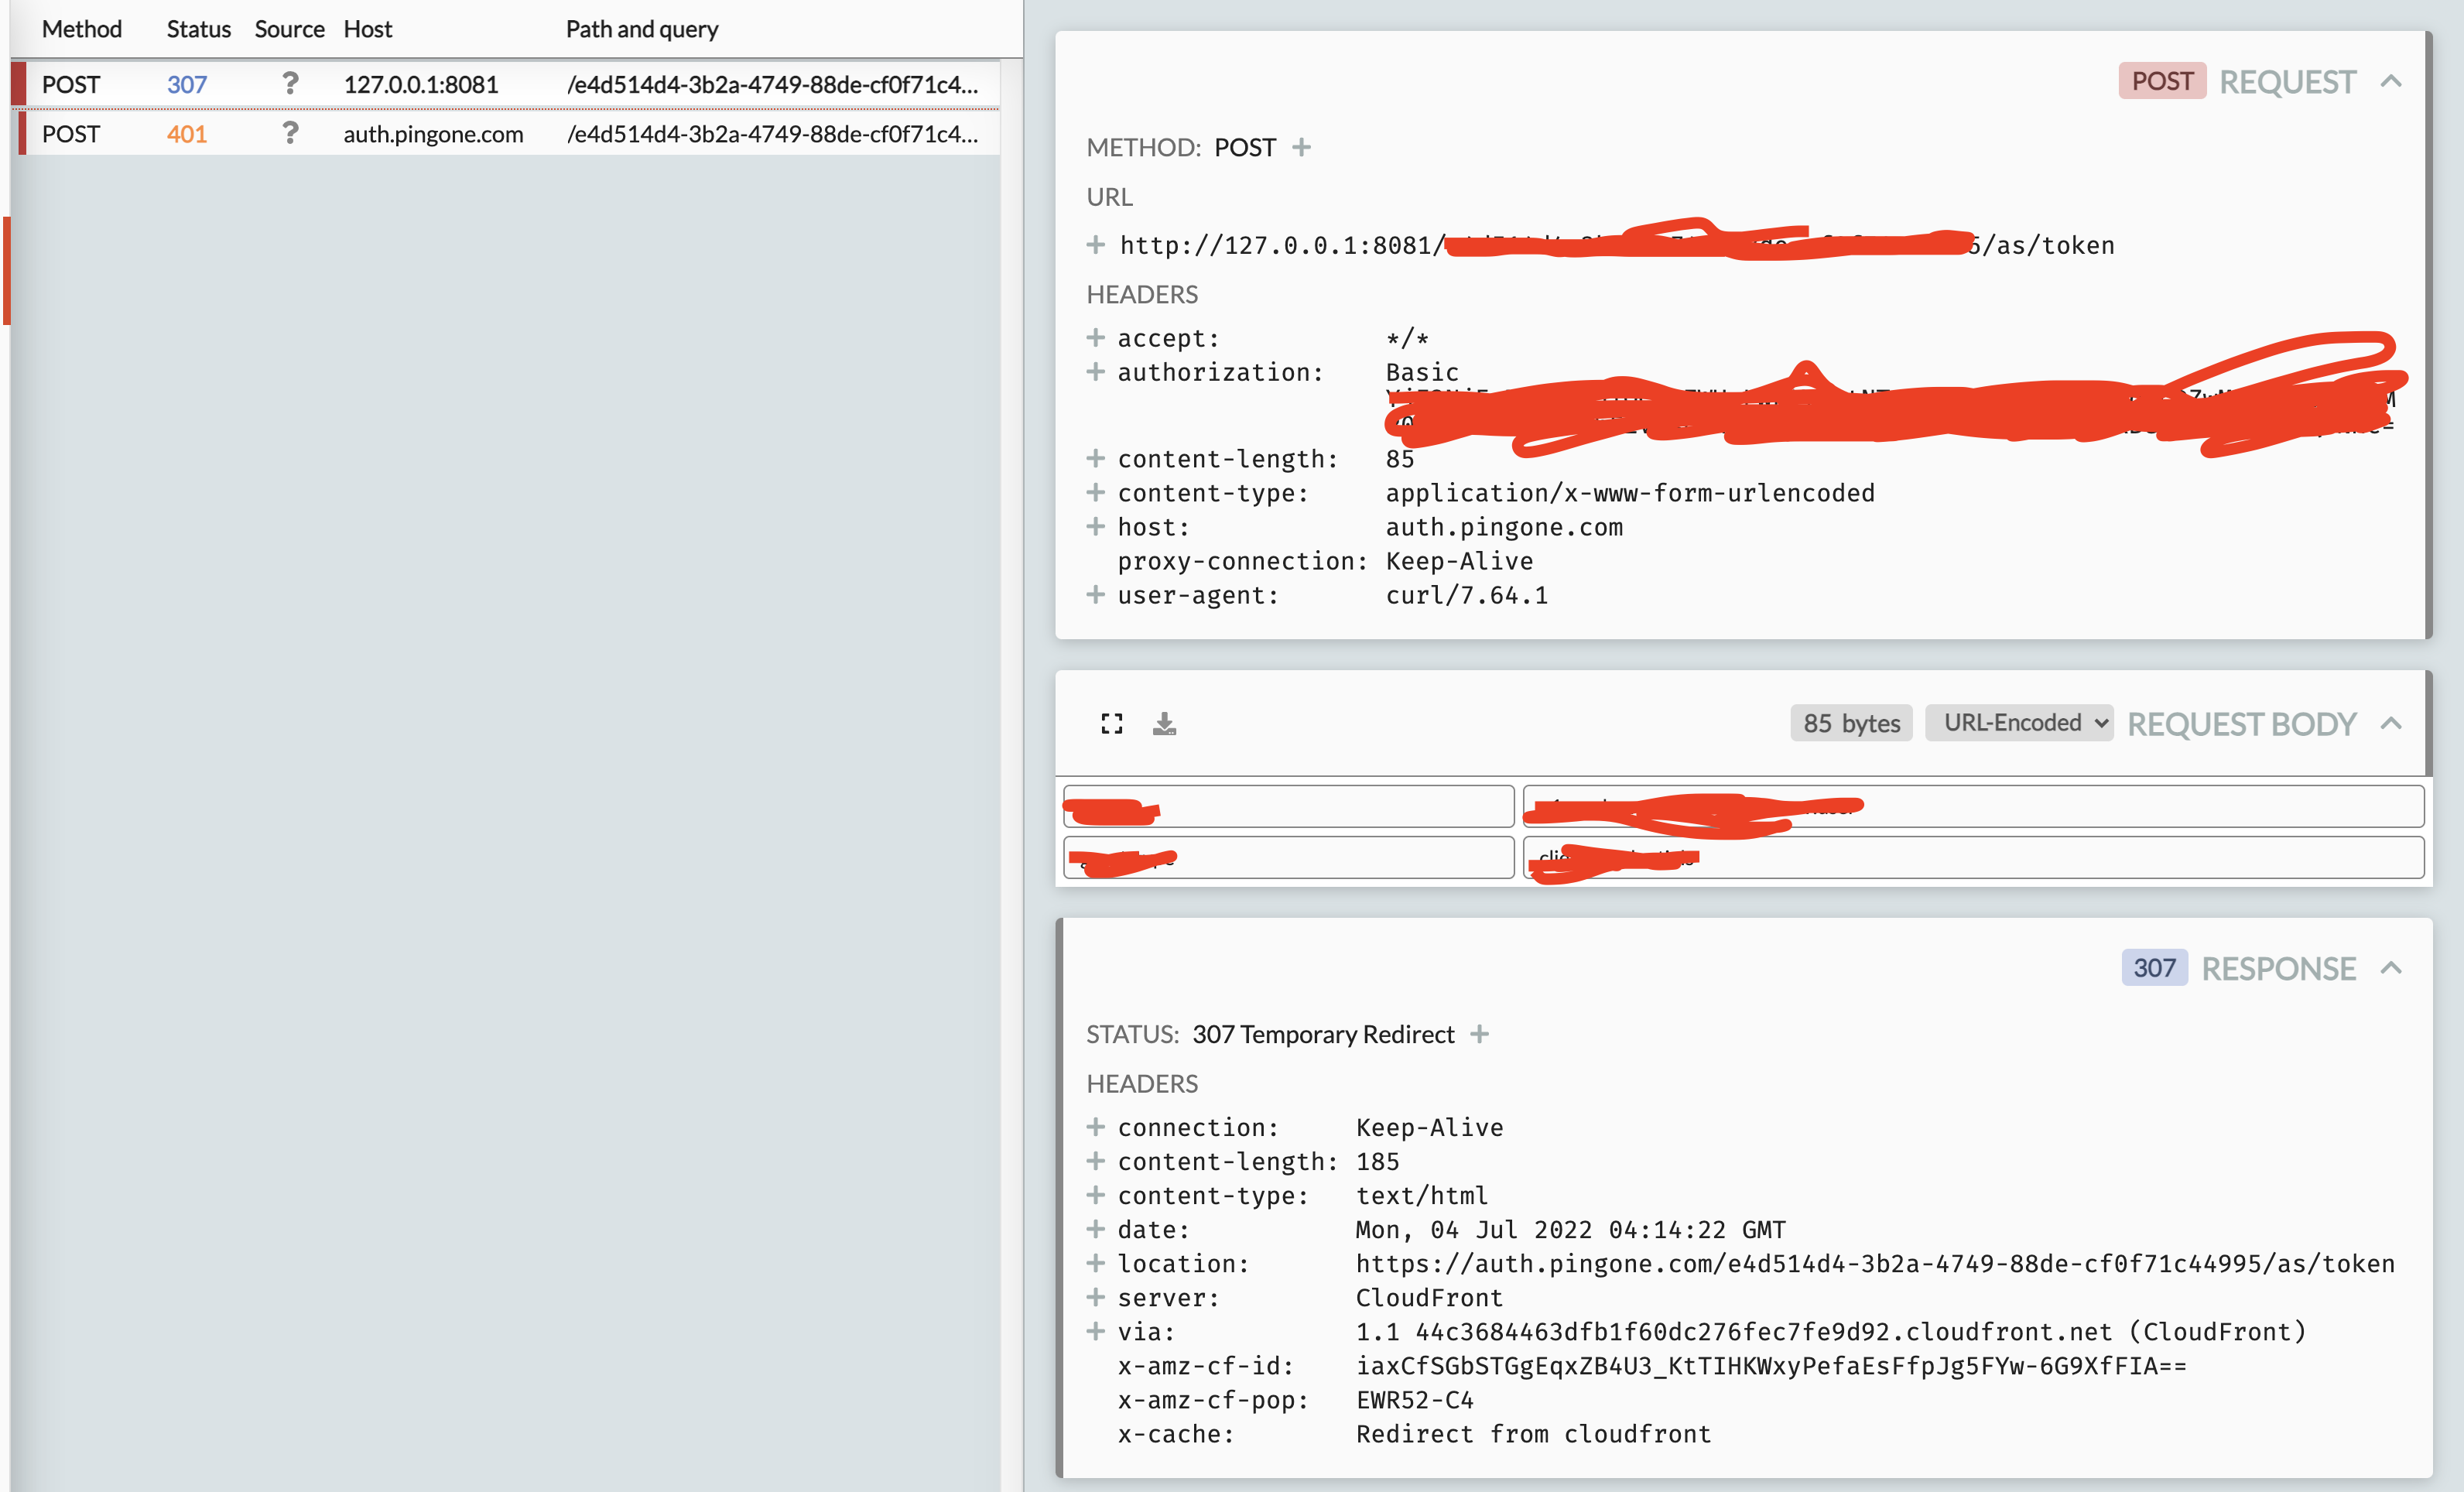Screen dimensions: 2464x1492
Task: Click the first redacted request body field
Action: point(1287,806)
